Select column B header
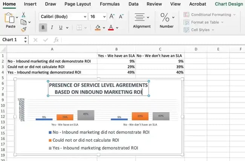The width and height of the screenshot is (245, 161). click(x=116, y=49)
